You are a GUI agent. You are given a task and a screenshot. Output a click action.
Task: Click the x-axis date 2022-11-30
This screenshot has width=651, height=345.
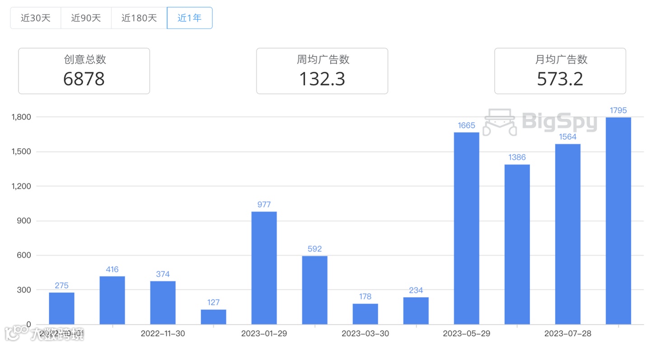[163, 334]
